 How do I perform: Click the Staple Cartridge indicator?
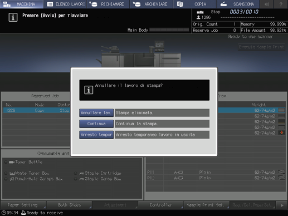click(76, 173)
